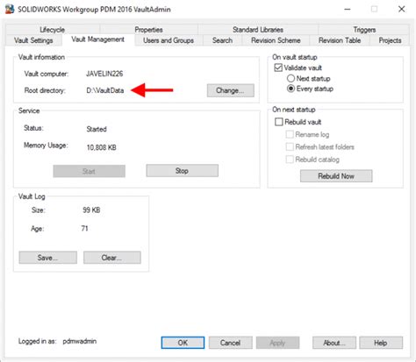Select the Next startup radio option
416x362 pixels.
click(x=290, y=78)
